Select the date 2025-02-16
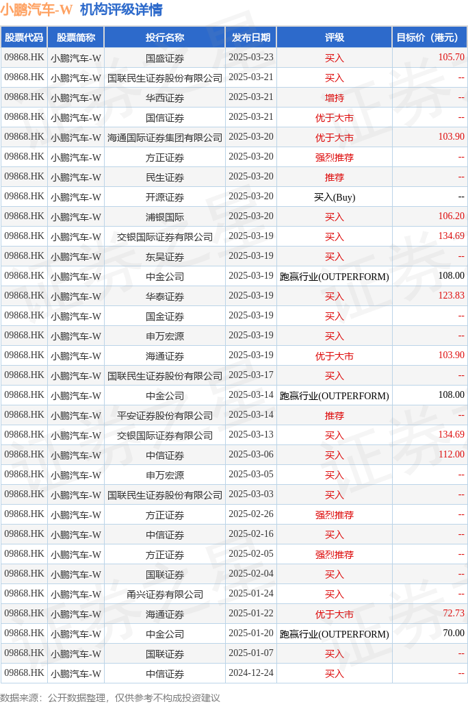468x704 pixels. click(x=251, y=534)
